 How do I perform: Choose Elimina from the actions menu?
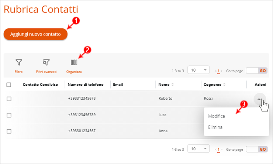pos(215,127)
